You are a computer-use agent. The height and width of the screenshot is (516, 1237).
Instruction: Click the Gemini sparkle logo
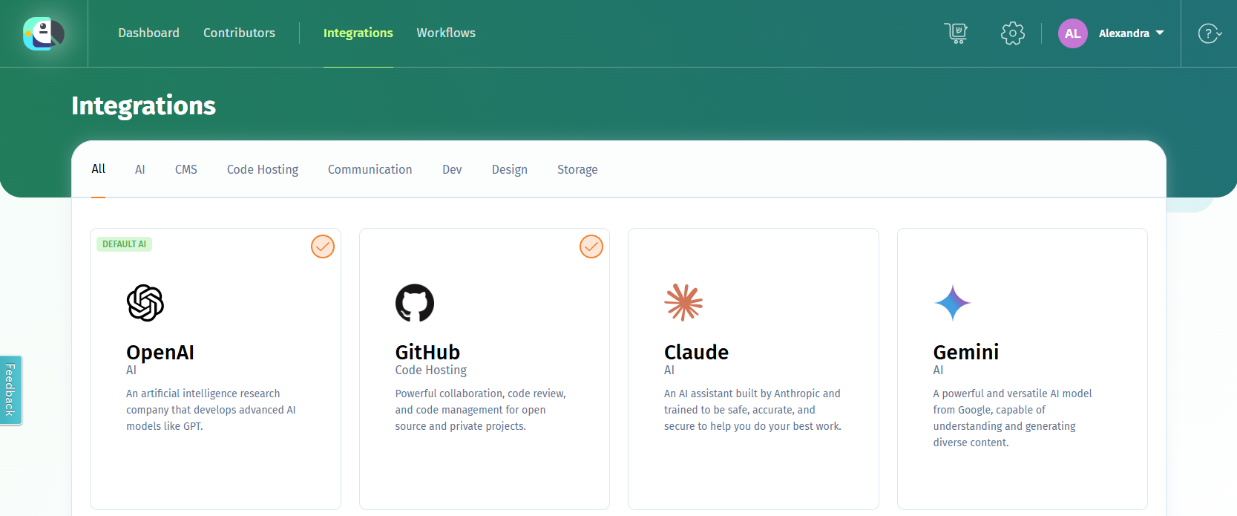pyautogui.click(x=953, y=303)
